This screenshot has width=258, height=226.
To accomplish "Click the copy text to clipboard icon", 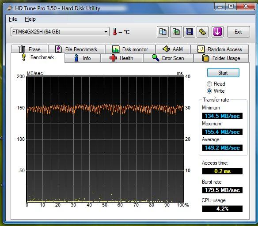I will click(x=163, y=32).
